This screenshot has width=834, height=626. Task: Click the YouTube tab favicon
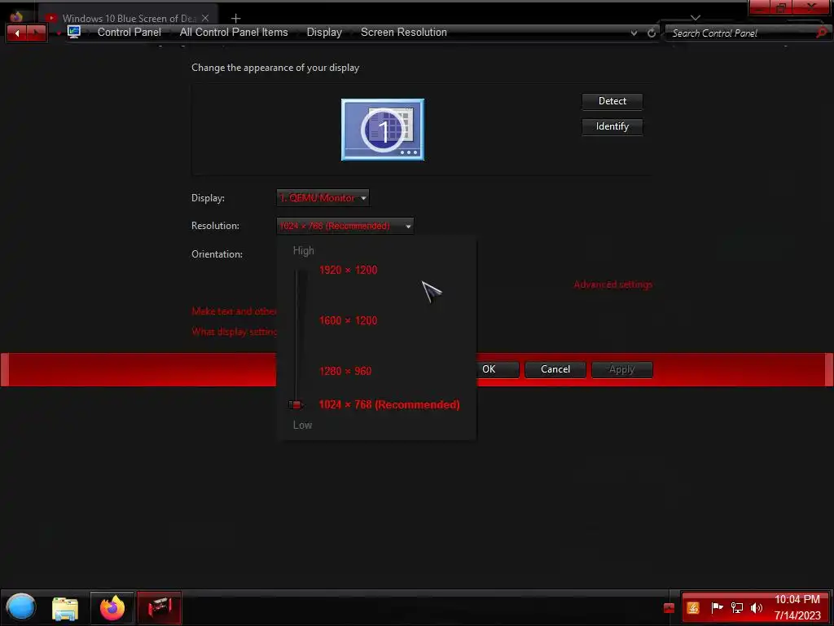click(51, 18)
